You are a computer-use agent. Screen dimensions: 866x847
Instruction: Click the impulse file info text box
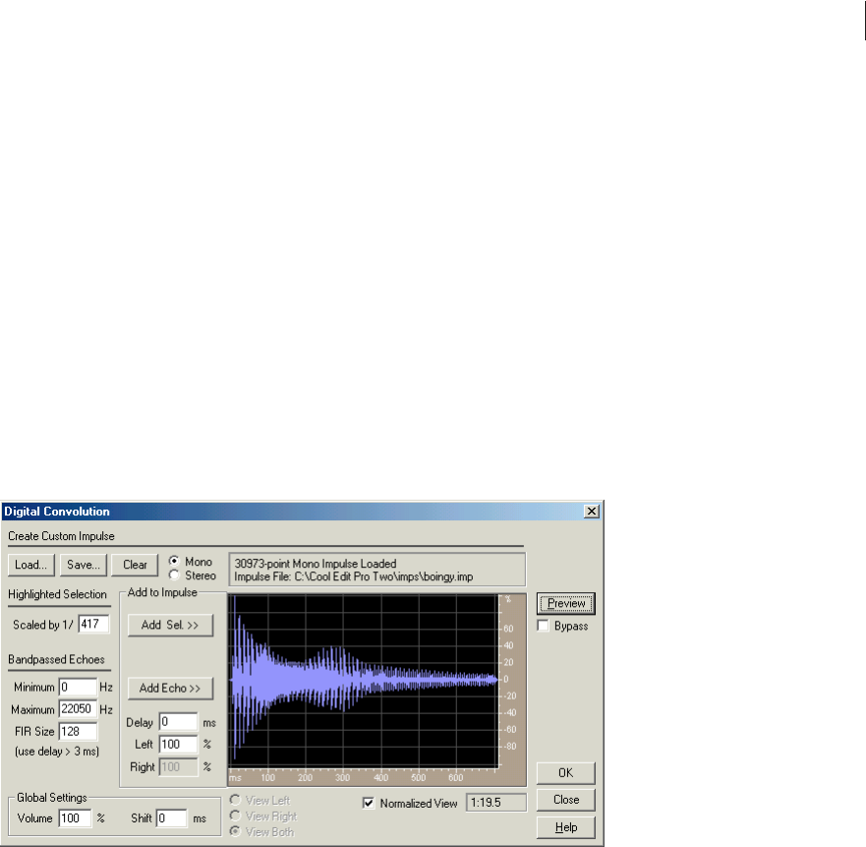[x=377, y=570]
